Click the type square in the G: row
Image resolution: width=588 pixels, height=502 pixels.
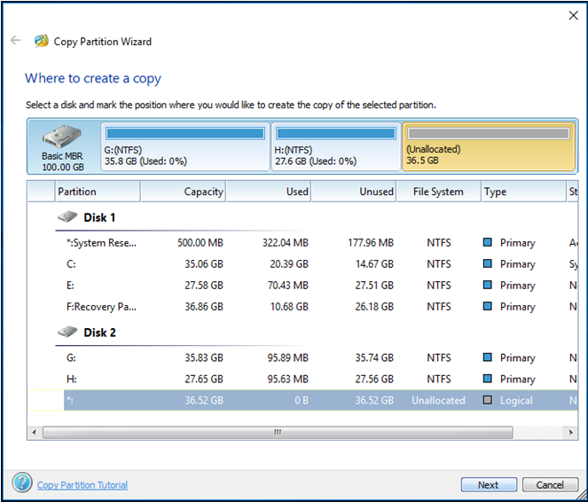(487, 357)
